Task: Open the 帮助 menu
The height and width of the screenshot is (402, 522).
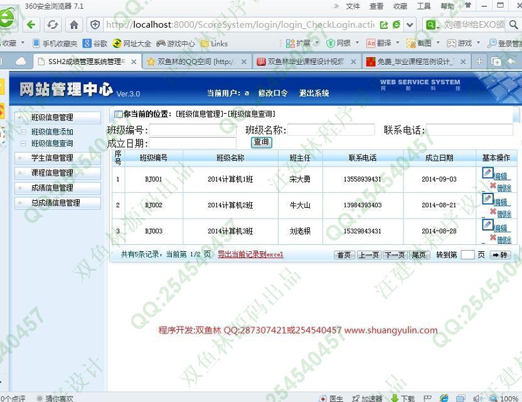Action: (x=447, y=6)
